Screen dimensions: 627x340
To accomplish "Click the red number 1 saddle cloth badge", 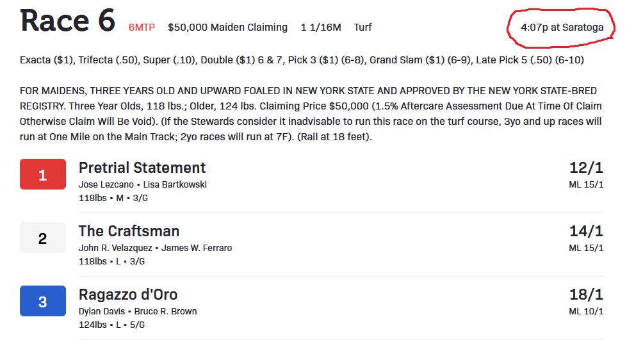I will pos(43,174).
